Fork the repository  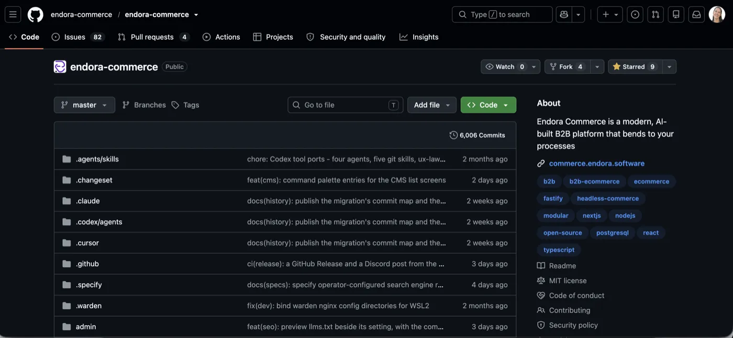coord(568,66)
